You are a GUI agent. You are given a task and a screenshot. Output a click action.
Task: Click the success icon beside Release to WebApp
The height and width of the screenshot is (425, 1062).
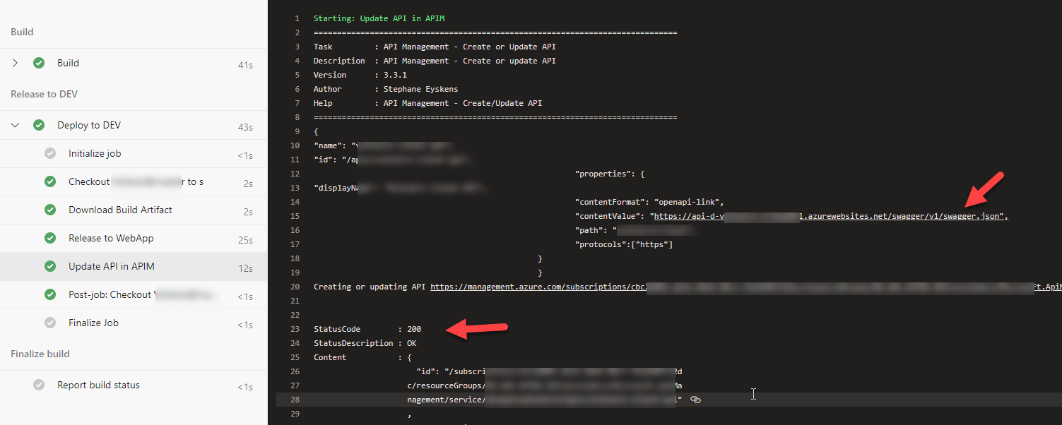[50, 238]
